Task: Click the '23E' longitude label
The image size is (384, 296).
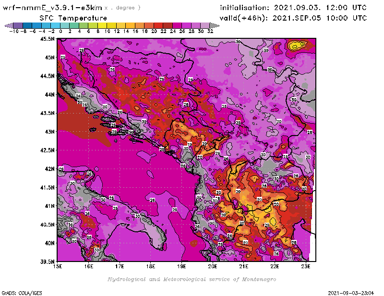Action: click(306, 266)
